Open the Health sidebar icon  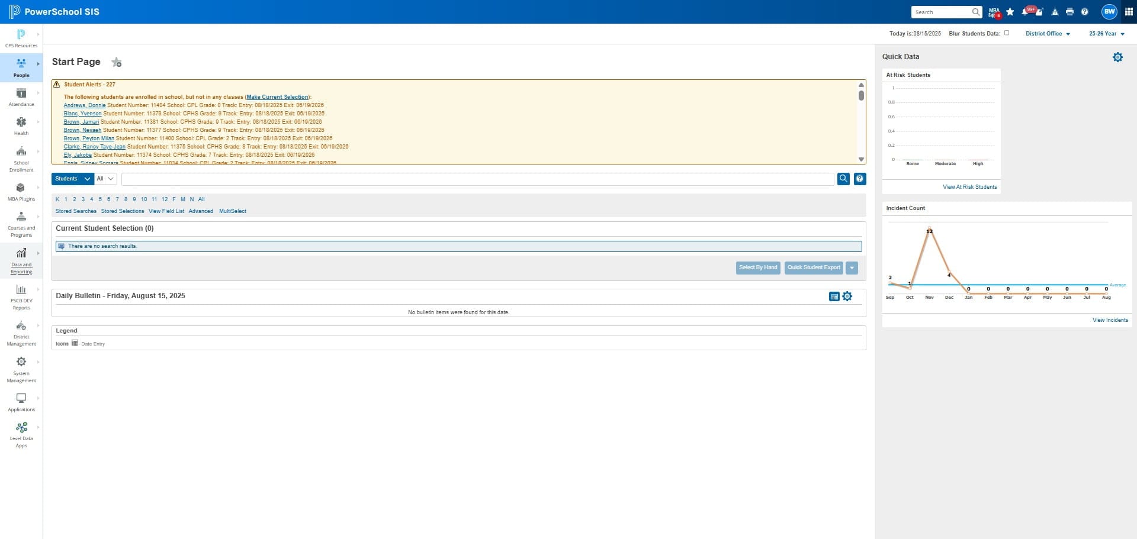21,125
